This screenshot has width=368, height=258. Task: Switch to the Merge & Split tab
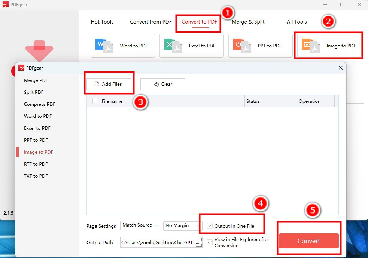(x=248, y=22)
